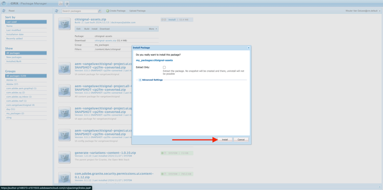Click the All content package box icon

click(x=64, y=90)
